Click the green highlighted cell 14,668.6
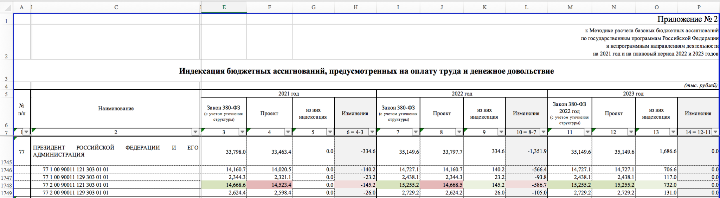 tap(224, 185)
